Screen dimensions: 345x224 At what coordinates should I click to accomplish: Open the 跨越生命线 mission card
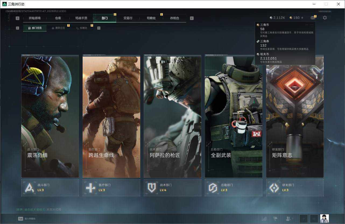(111, 116)
